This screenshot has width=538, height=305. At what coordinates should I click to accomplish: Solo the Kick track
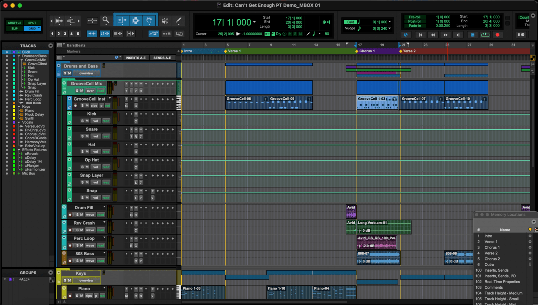point(82,121)
